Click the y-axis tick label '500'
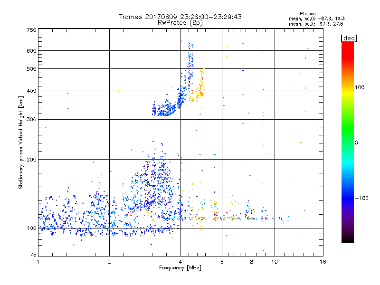This screenshot has width=380, height=285. click(x=32, y=69)
